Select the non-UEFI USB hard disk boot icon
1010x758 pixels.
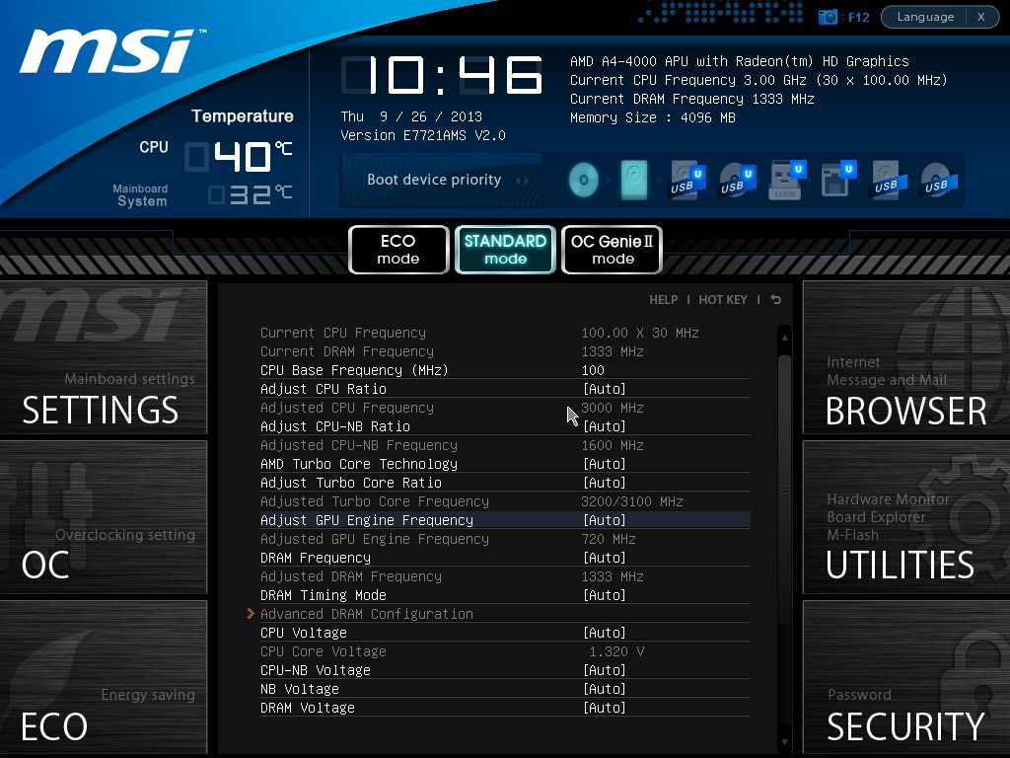pyautogui.click(x=889, y=180)
